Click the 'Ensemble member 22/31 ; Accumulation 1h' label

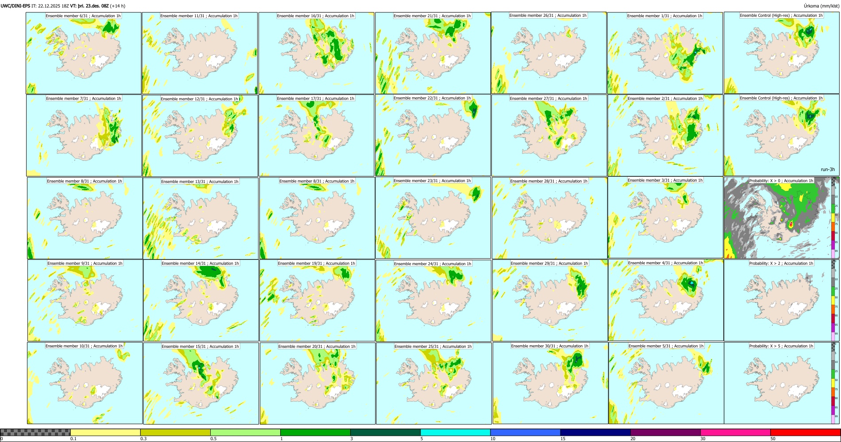[x=432, y=98]
